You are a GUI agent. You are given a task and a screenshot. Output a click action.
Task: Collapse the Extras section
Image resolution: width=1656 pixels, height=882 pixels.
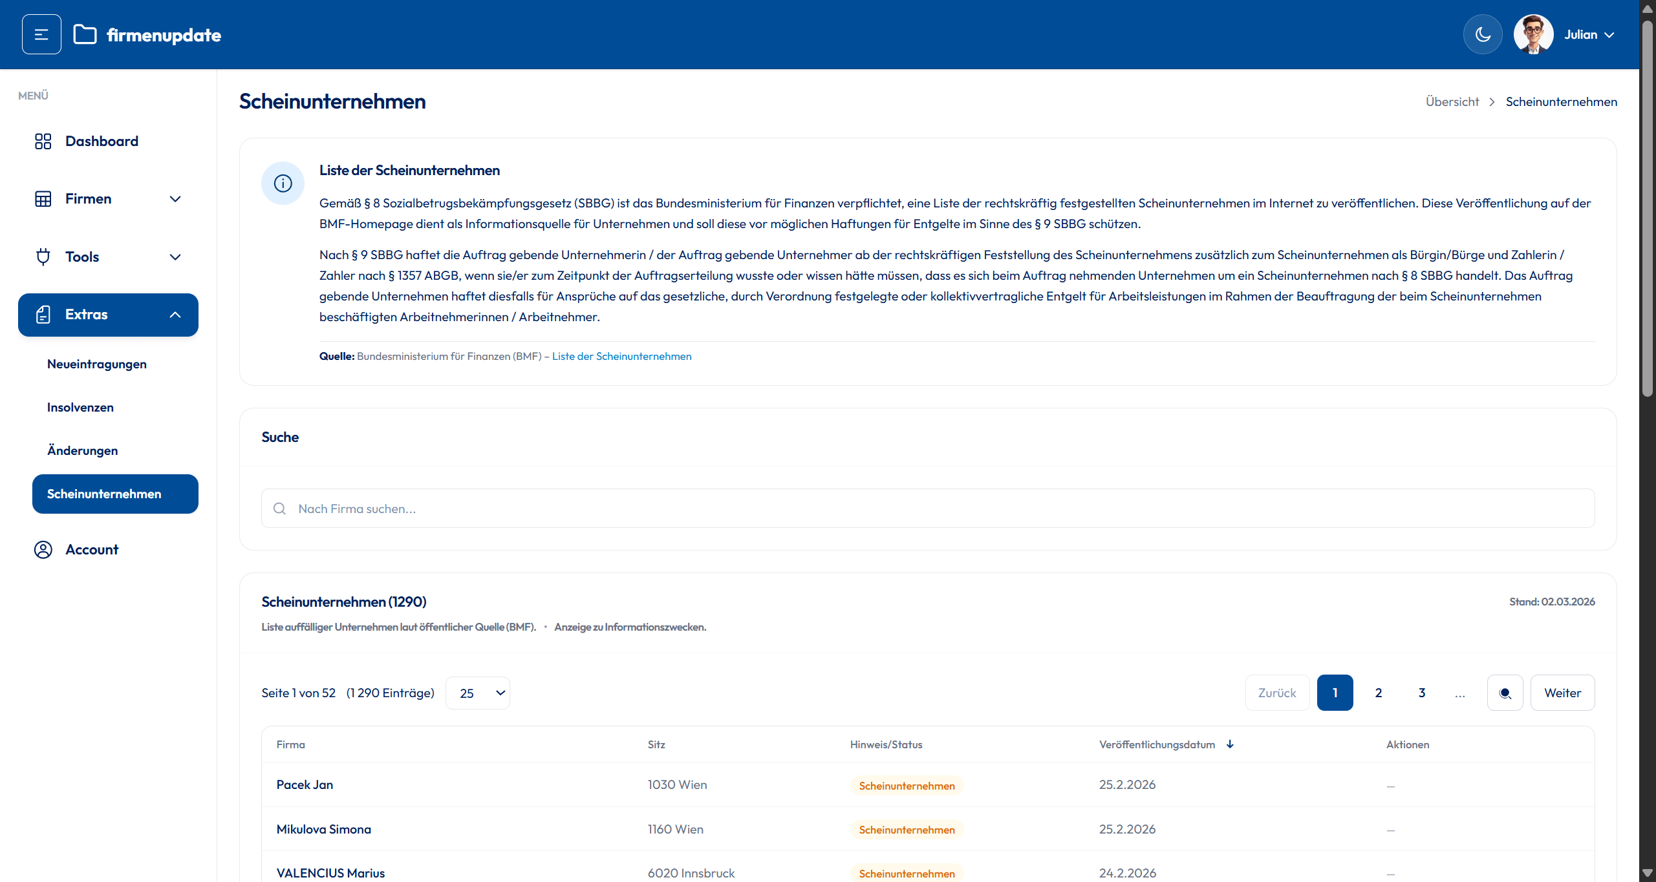tap(175, 315)
